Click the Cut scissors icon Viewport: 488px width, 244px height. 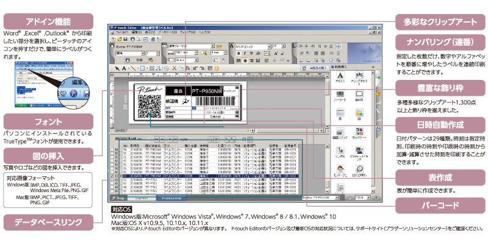(x=174, y=68)
